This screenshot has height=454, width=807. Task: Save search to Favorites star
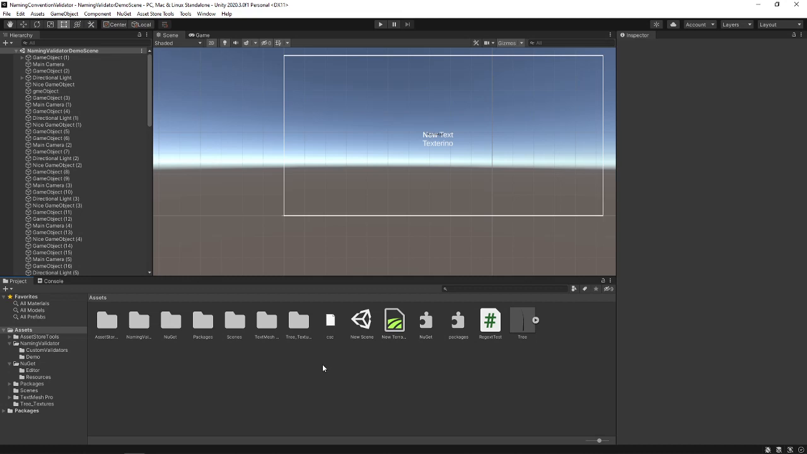(596, 289)
